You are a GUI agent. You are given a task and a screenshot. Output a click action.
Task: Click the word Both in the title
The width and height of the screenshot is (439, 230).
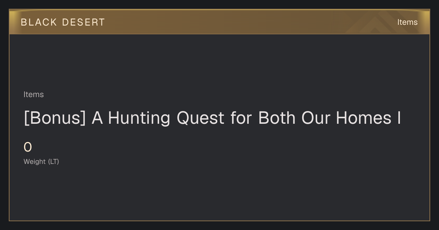(277, 118)
